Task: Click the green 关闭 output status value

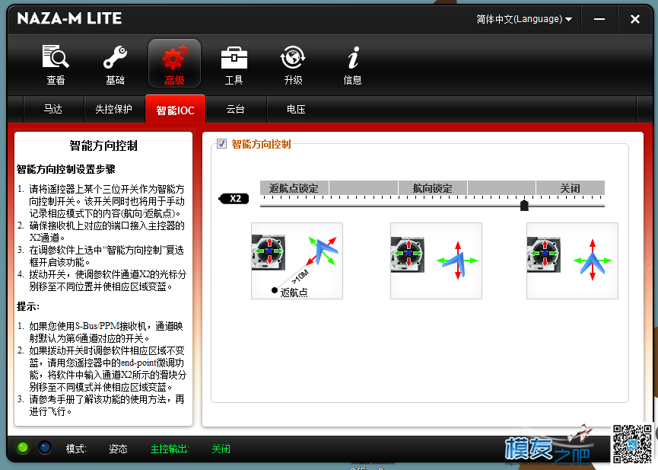Action: 221,449
